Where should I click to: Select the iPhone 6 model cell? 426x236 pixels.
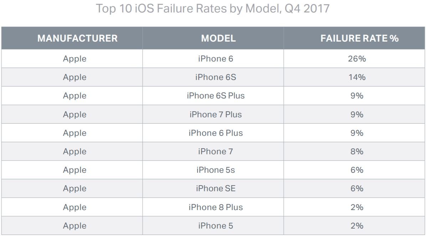coord(213,59)
